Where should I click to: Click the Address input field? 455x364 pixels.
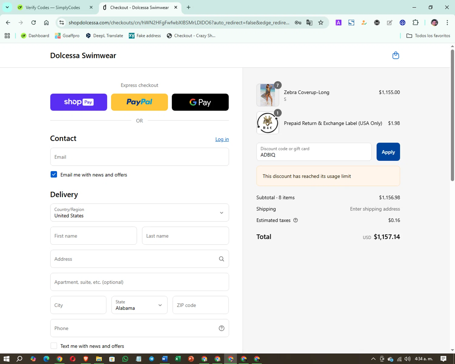pos(140,259)
